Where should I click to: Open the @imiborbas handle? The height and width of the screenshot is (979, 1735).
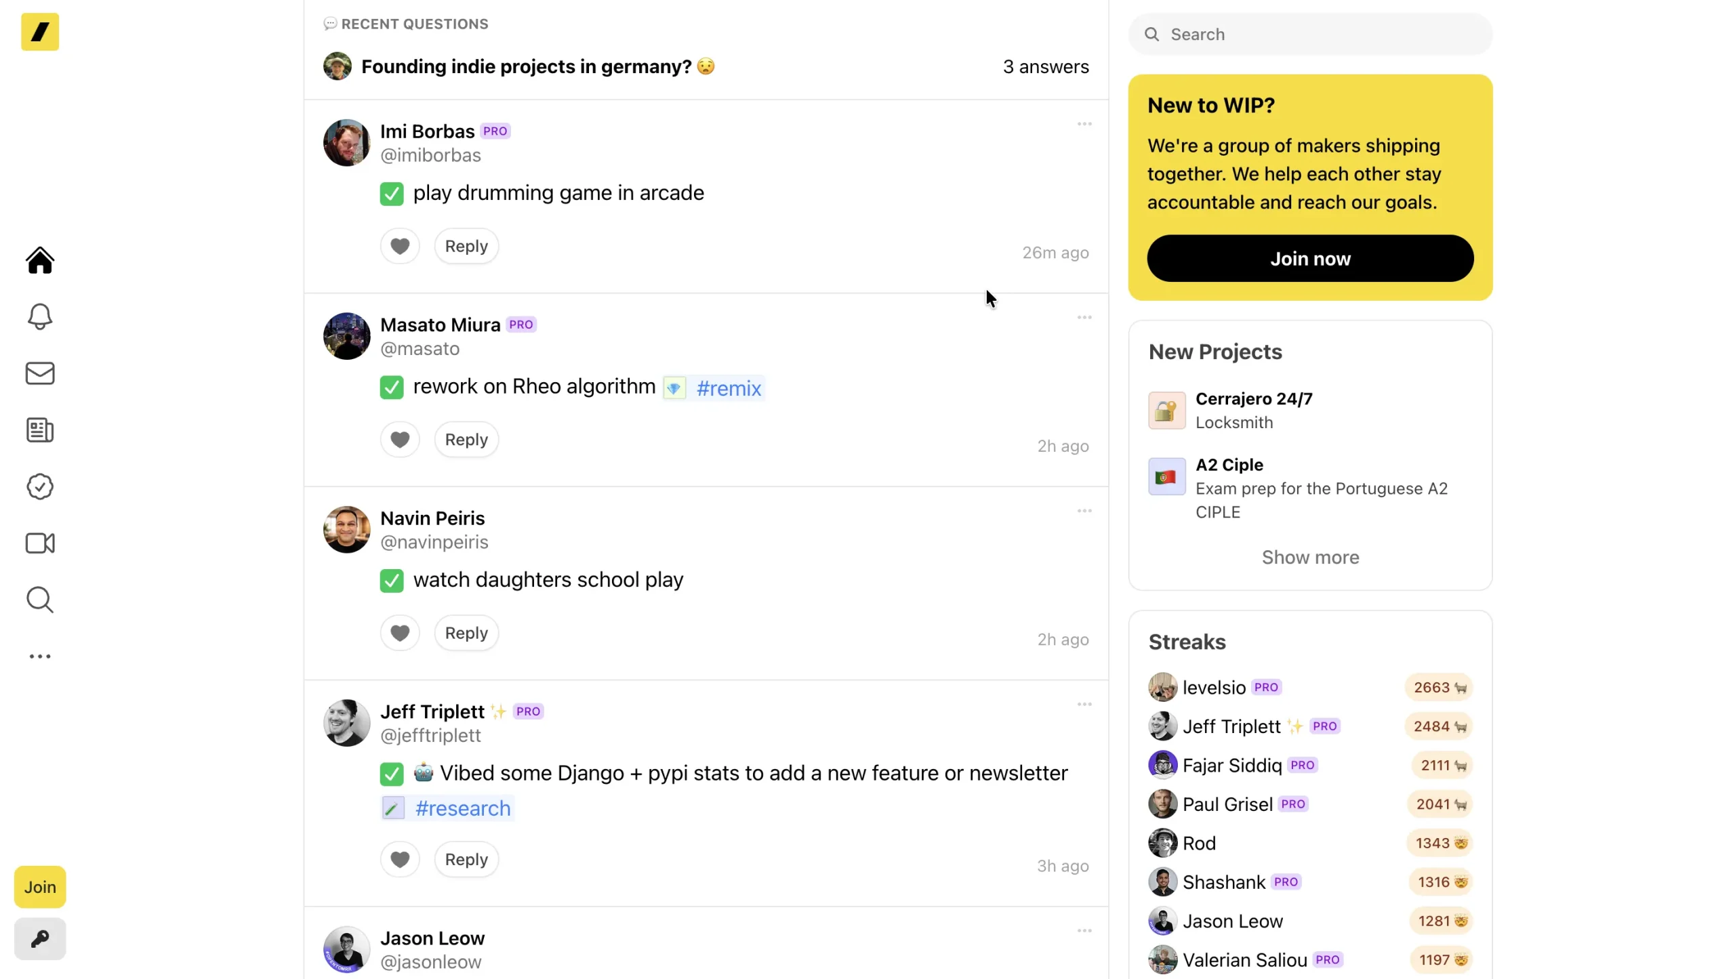[430, 155]
